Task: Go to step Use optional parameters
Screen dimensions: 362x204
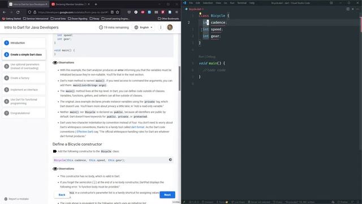Action: 24,66
